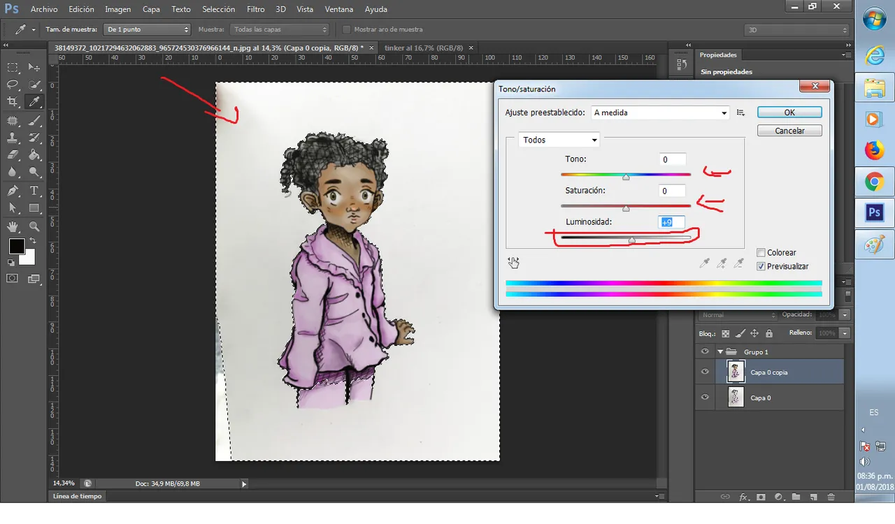Viewport: 895px width, 524px height.
Task: Click the on-image adjustment hand tool
Action: tap(514, 263)
